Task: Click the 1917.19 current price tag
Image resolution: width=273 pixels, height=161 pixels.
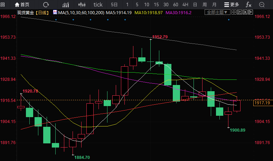Action: pyautogui.click(x=261, y=103)
